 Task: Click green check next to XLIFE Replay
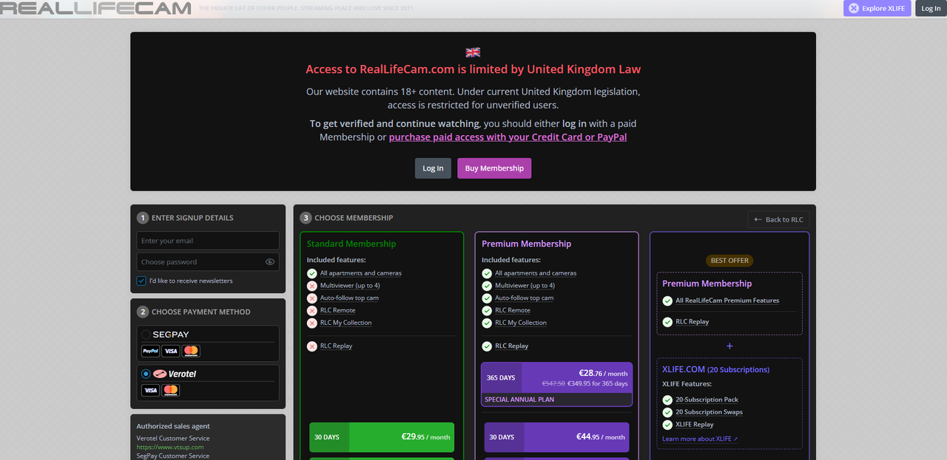tap(667, 425)
